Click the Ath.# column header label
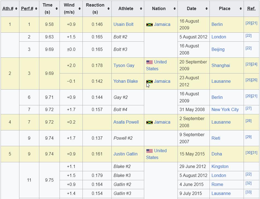This screenshot has height=199, width=260. 8,9
